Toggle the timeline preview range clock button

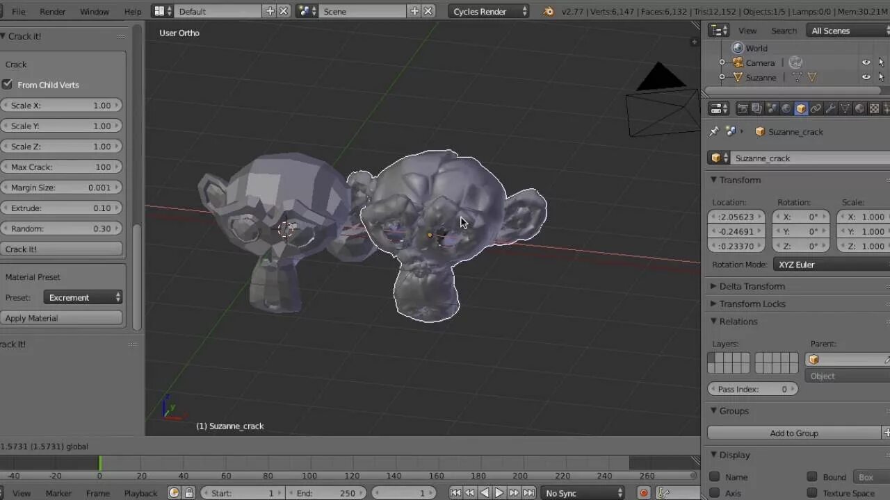coord(174,493)
